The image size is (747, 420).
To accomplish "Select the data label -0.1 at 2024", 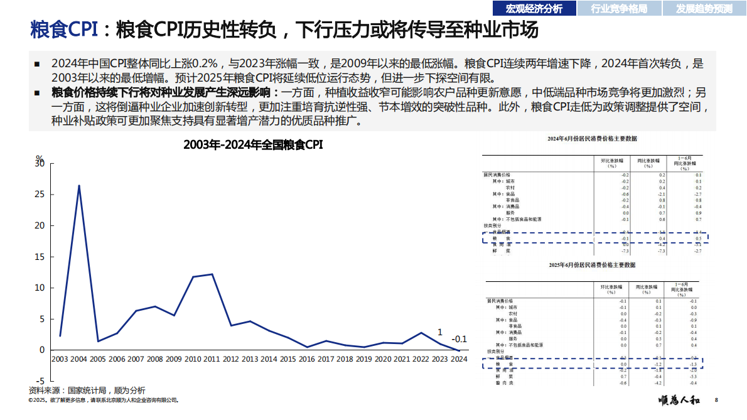I will tap(459, 339).
